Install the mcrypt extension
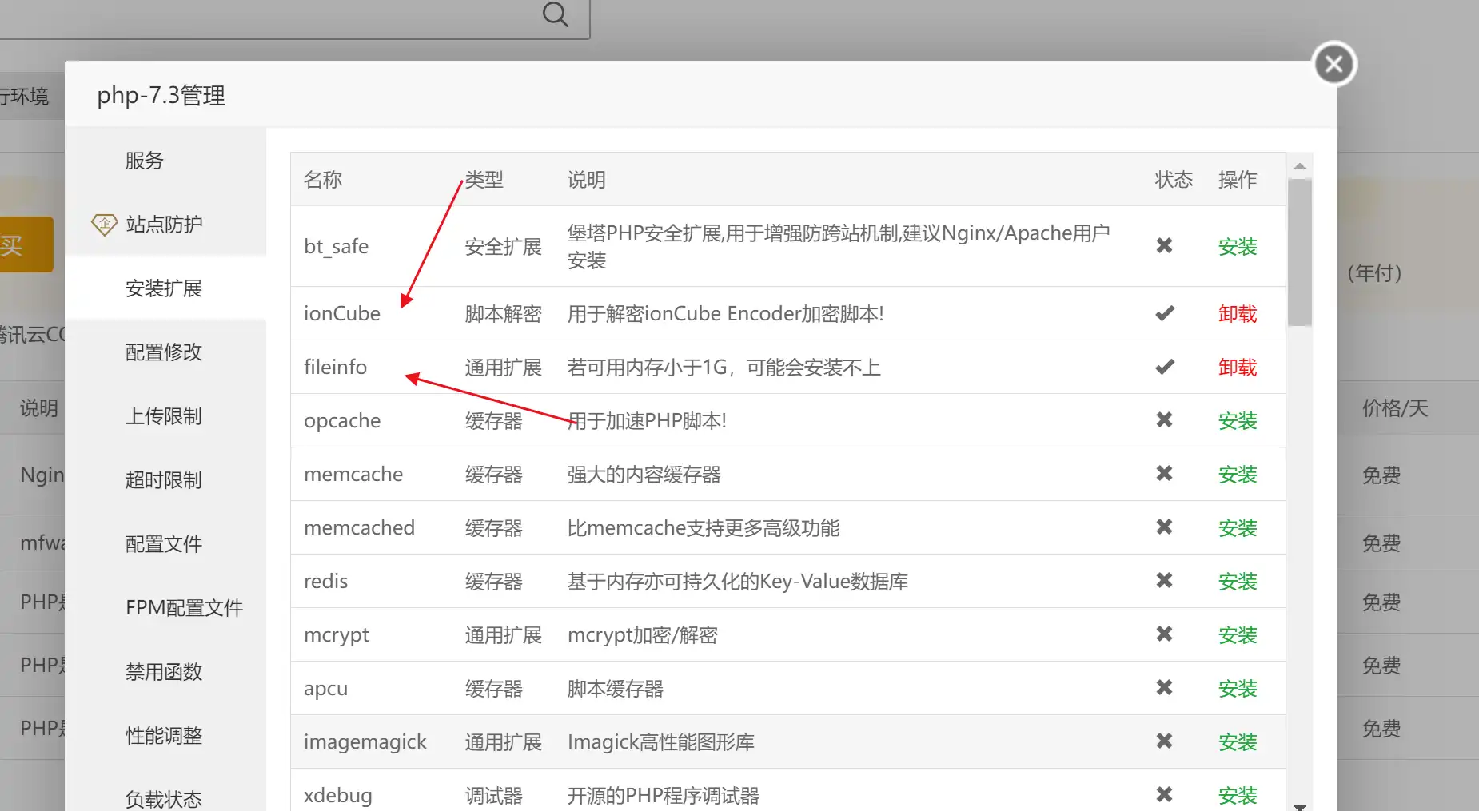This screenshot has height=811, width=1479. point(1238,635)
